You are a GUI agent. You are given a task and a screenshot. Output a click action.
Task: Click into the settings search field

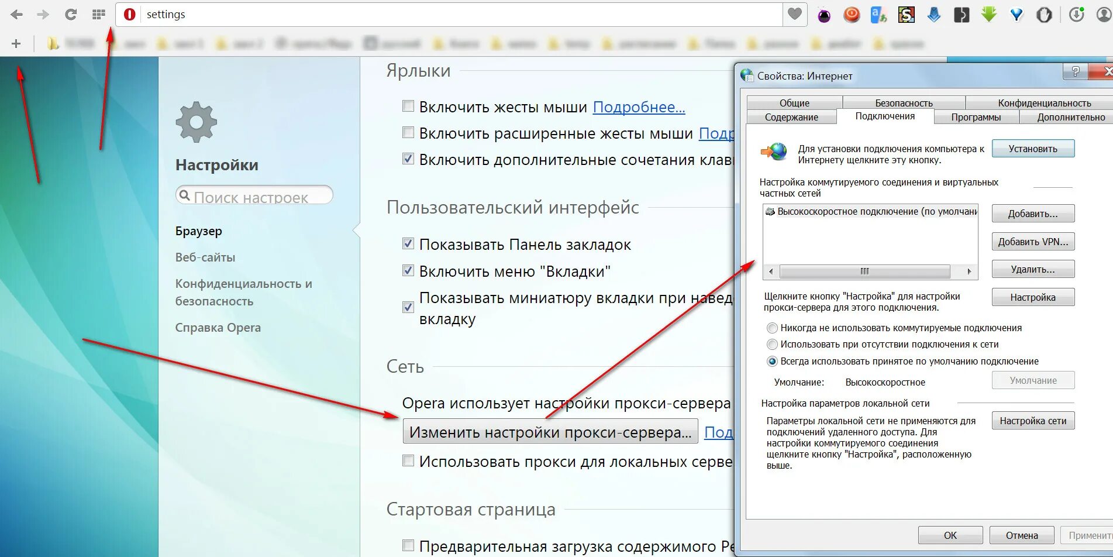pos(254,195)
